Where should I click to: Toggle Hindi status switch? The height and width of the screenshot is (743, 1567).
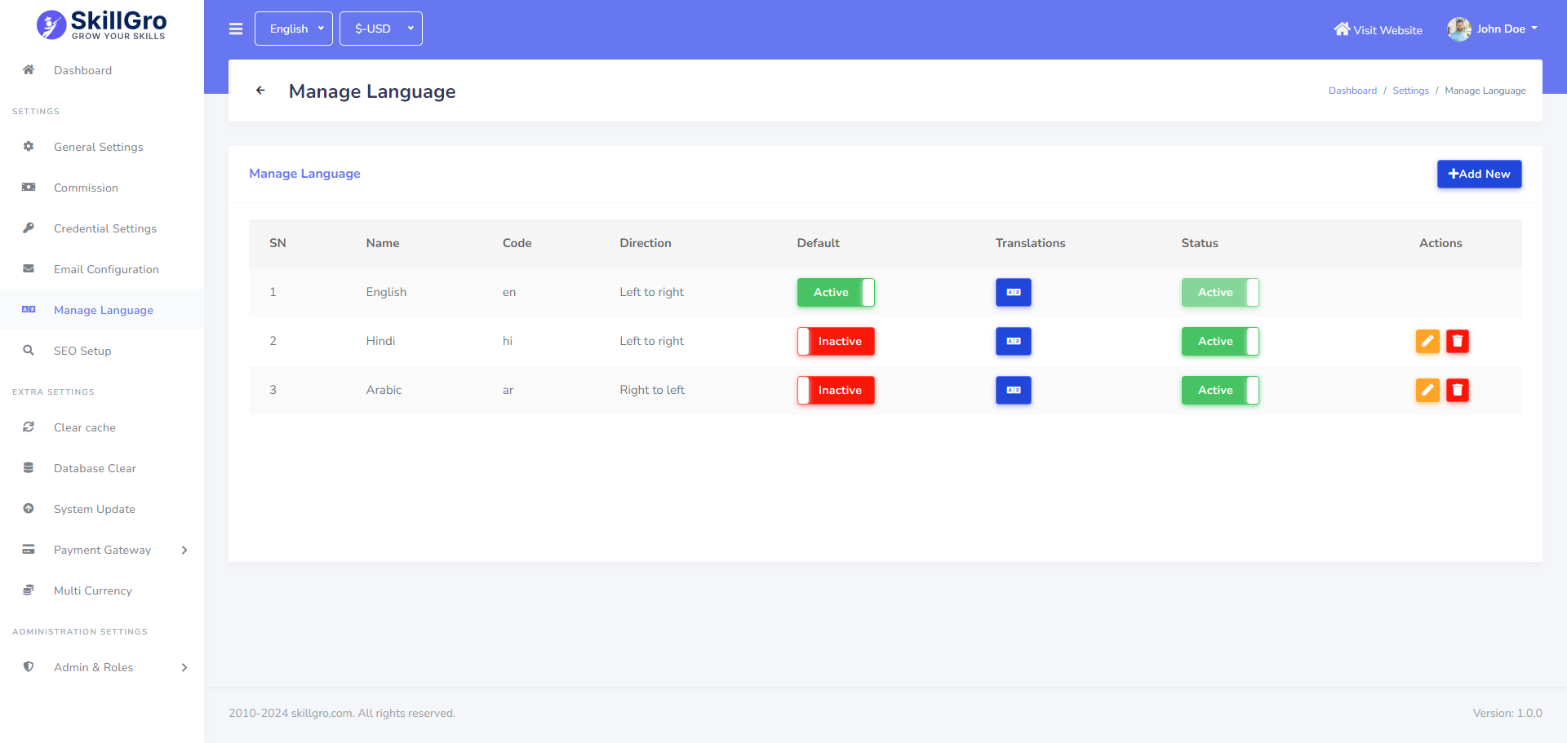1220,341
